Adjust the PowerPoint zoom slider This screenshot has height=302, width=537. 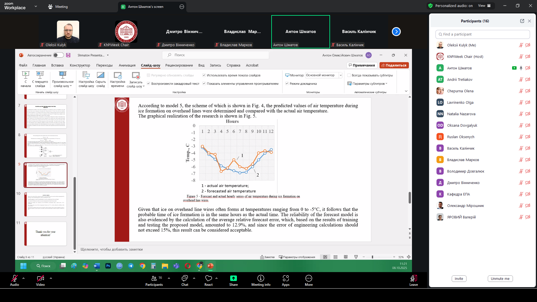pos(372,257)
